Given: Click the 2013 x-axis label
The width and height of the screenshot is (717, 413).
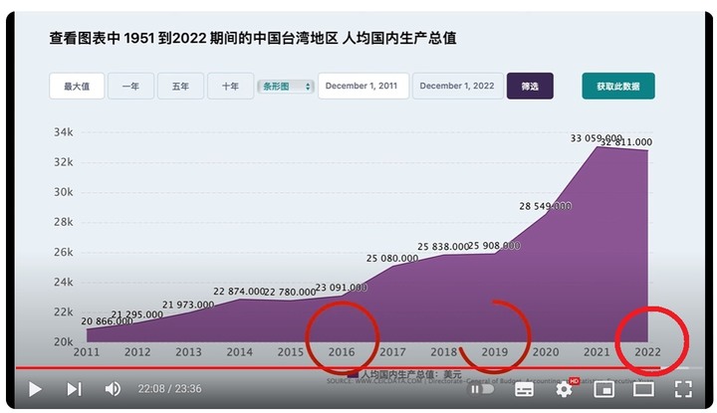Looking at the screenshot, I should [x=188, y=351].
